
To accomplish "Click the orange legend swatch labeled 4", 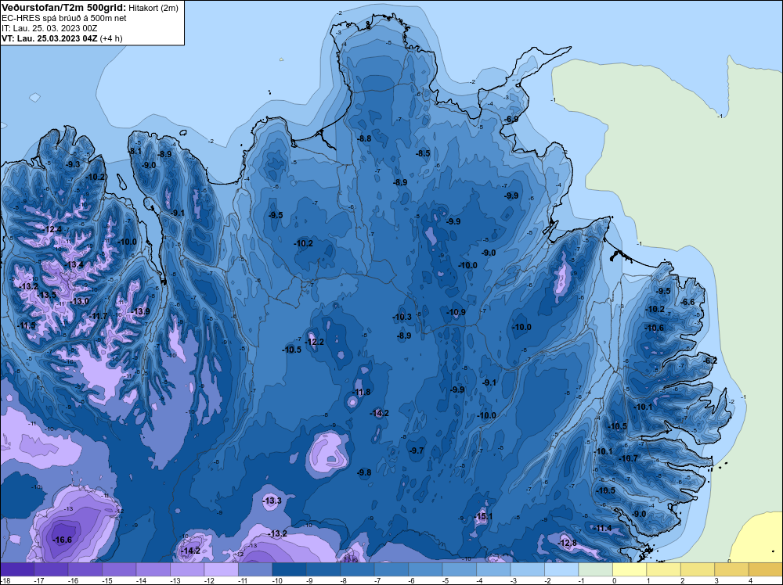I will click(766, 569).
